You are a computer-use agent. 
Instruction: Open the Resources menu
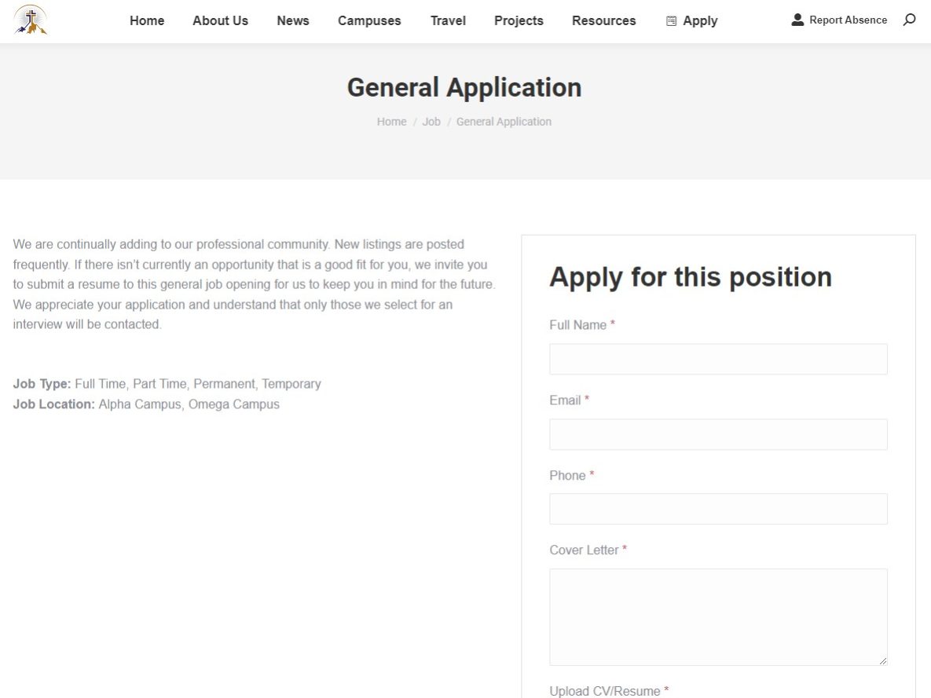603,21
